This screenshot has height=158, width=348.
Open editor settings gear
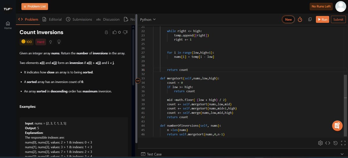(x=320, y=143)
